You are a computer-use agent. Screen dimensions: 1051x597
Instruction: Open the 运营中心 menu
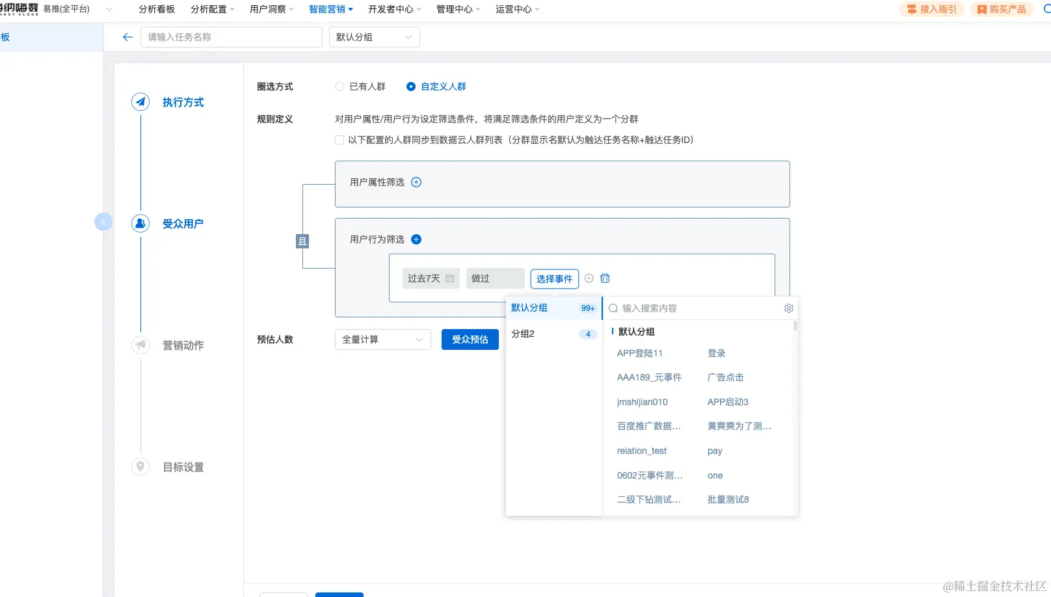(x=518, y=9)
